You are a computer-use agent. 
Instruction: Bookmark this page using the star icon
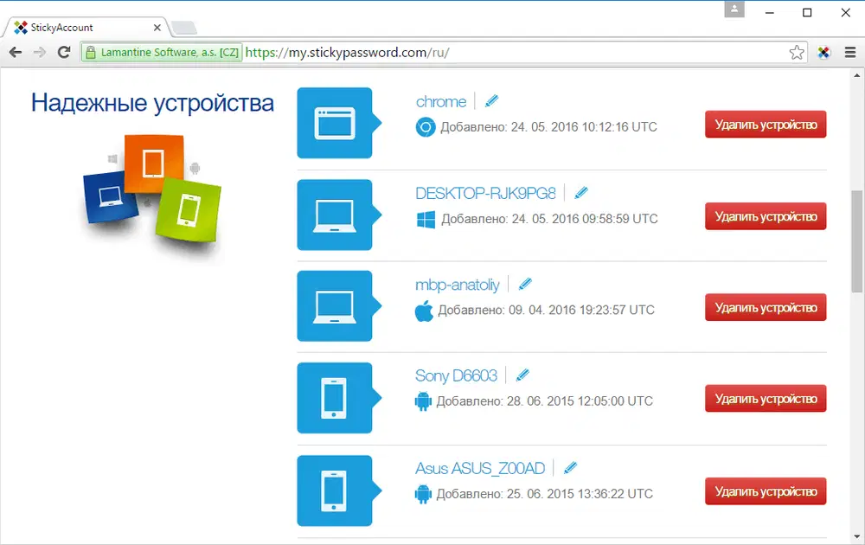click(x=797, y=52)
